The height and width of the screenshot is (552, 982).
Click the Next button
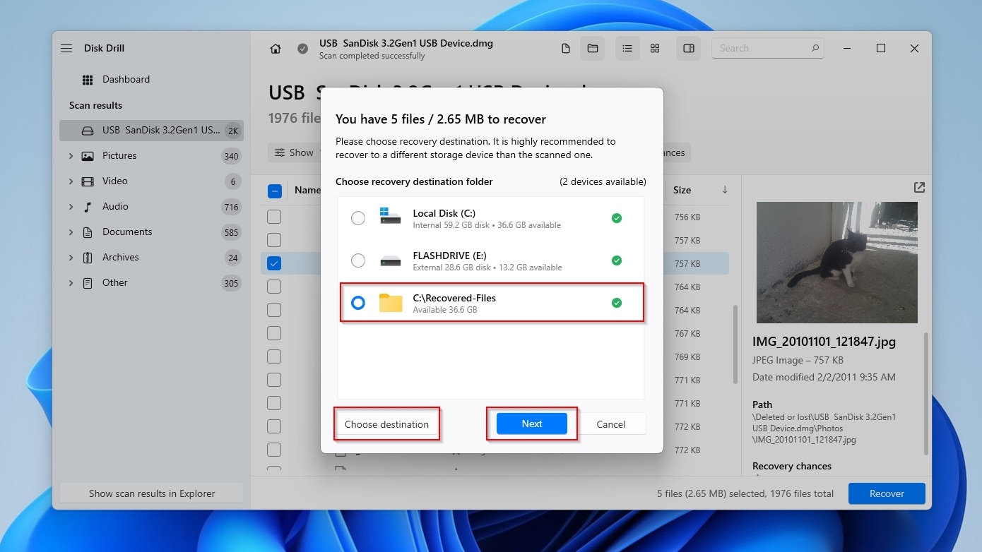(532, 424)
